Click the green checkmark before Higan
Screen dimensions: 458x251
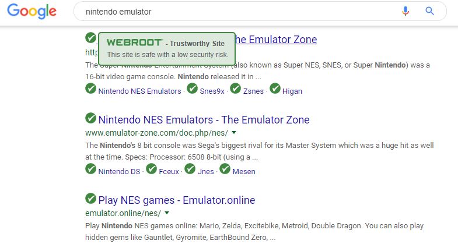click(275, 89)
